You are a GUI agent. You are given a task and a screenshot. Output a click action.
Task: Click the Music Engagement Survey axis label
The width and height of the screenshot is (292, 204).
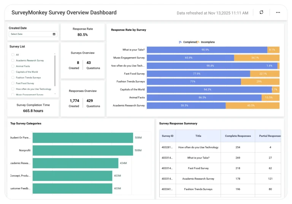[129, 58]
